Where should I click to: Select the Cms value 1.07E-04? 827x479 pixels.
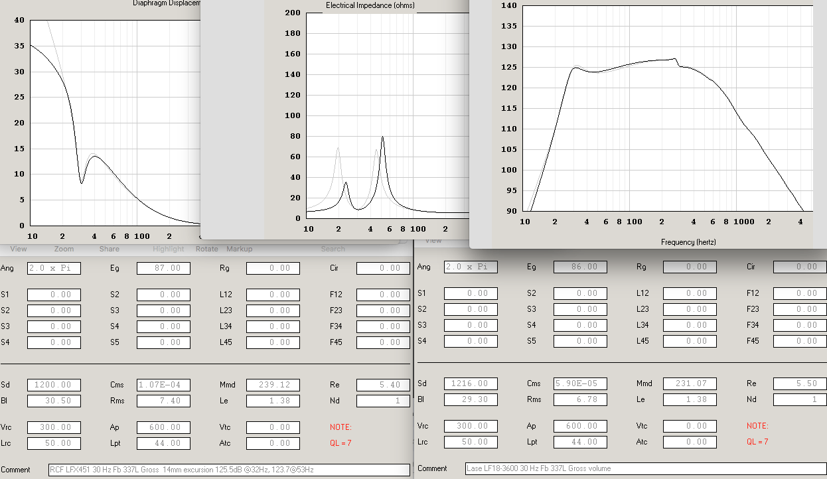[163, 385]
